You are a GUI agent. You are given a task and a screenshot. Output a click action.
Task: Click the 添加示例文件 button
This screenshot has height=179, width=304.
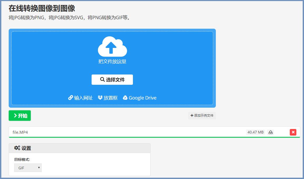click(x=201, y=116)
